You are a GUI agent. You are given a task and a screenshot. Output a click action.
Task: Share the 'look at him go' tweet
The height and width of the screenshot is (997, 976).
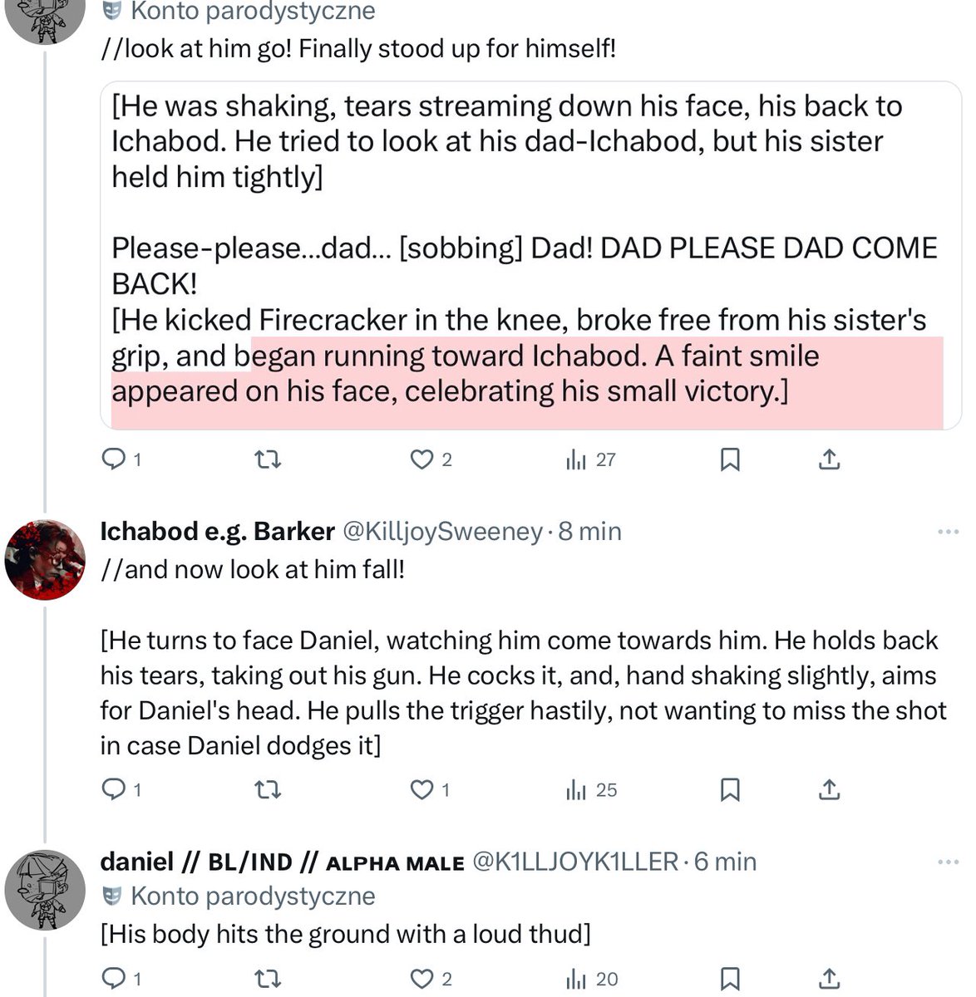829,459
